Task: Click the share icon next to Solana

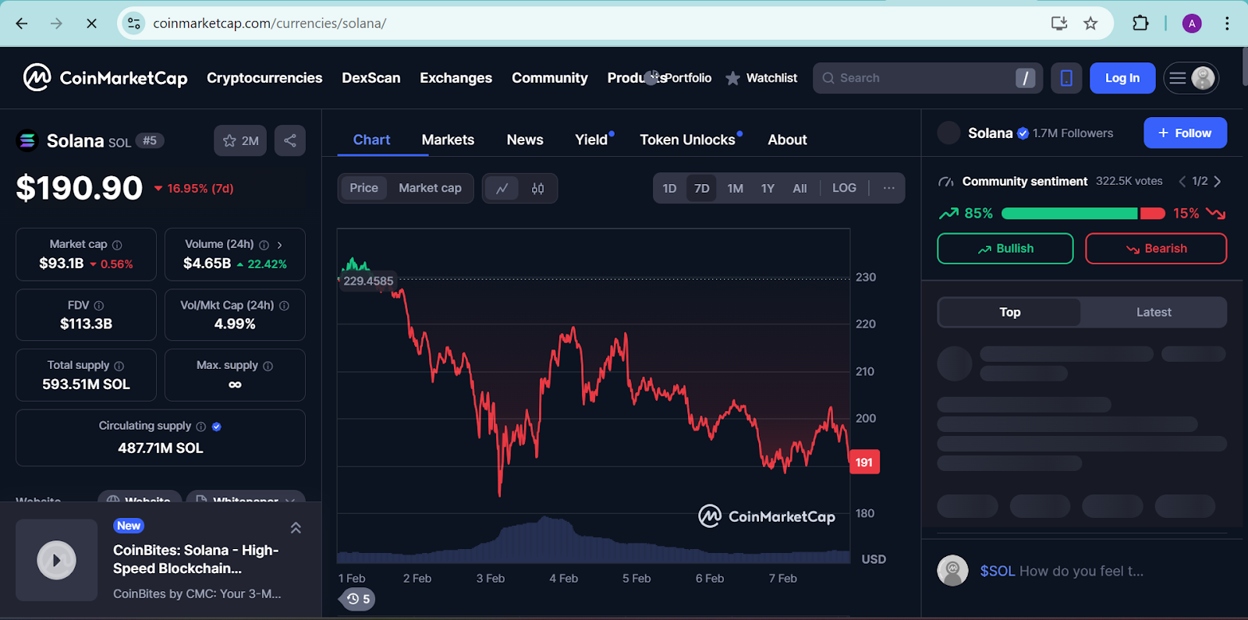Action: (290, 140)
